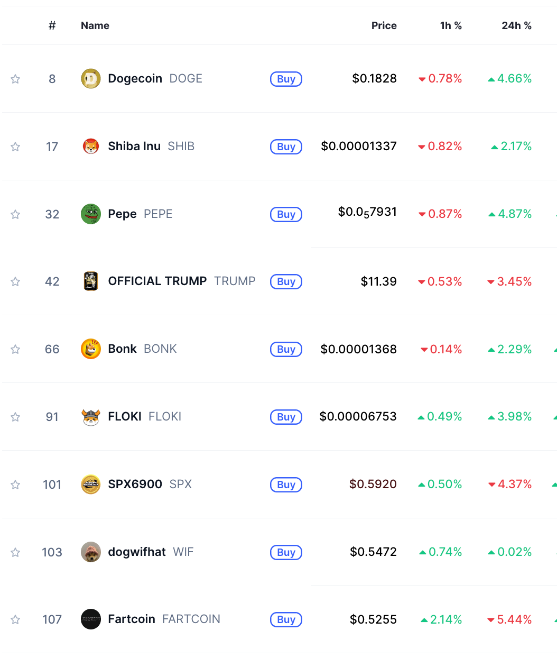Click the Fartcoin logo

[90, 619]
